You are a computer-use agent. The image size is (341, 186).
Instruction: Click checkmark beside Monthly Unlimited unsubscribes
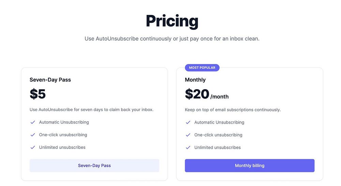pos(188,148)
